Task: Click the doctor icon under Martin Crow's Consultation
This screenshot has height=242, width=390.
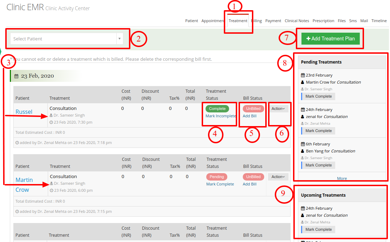Action: pyautogui.click(x=52, y=184)
